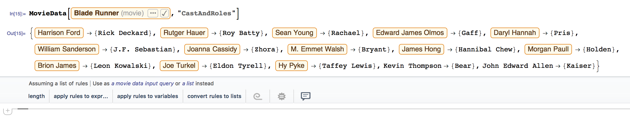
Task: Choose apply rules to expr suggestion
Action: click(81, 96)
